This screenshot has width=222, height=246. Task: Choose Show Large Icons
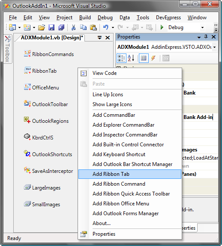pyautogui.click(x=130, y=104)
